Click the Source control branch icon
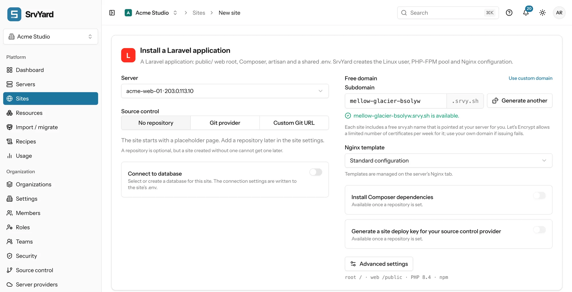 pyautogui.click(x=10, y=270)
